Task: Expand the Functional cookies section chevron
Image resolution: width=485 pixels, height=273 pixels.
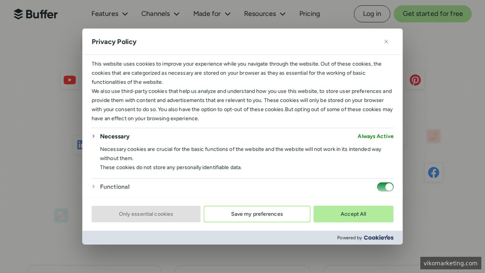Action: coord(94,187)
